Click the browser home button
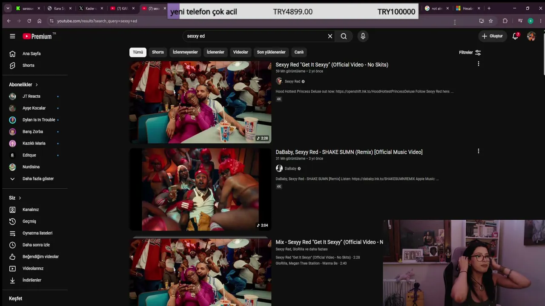 point(39,21)
